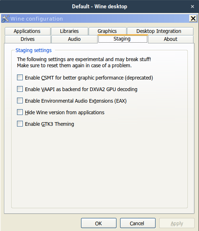Switch to the Audio tab
199x231 pixels.
74,39
